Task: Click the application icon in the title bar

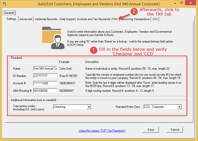Action: point(4,4)
